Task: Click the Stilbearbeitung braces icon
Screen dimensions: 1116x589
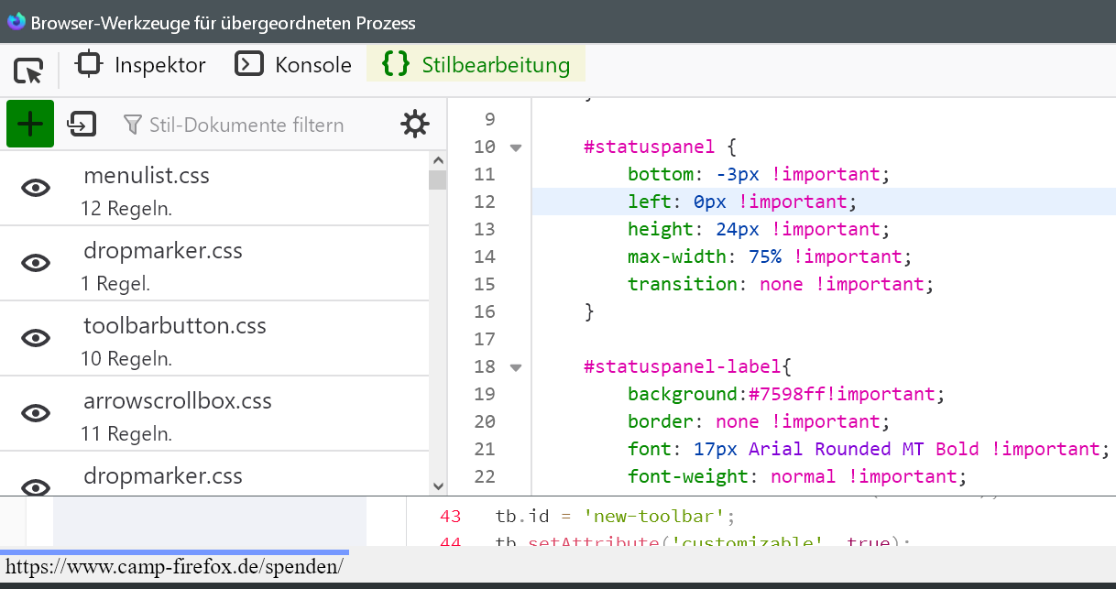Action: point(396,64)
